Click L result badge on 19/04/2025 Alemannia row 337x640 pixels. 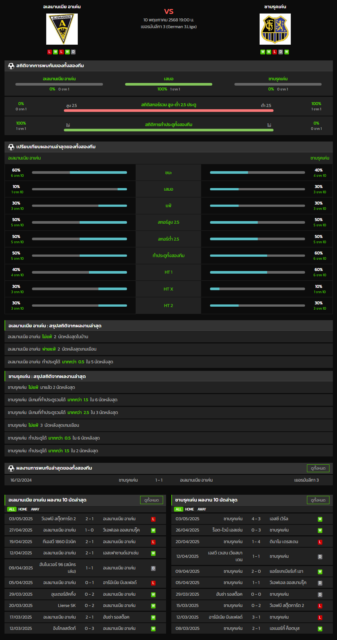coord(153,542)
